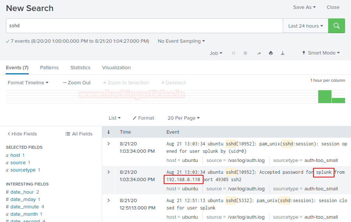Click the date_hour field link

tap(22, 192)
